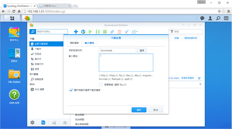Uncheck the show file selection dialog checkbox

click(x=71, y=90)
